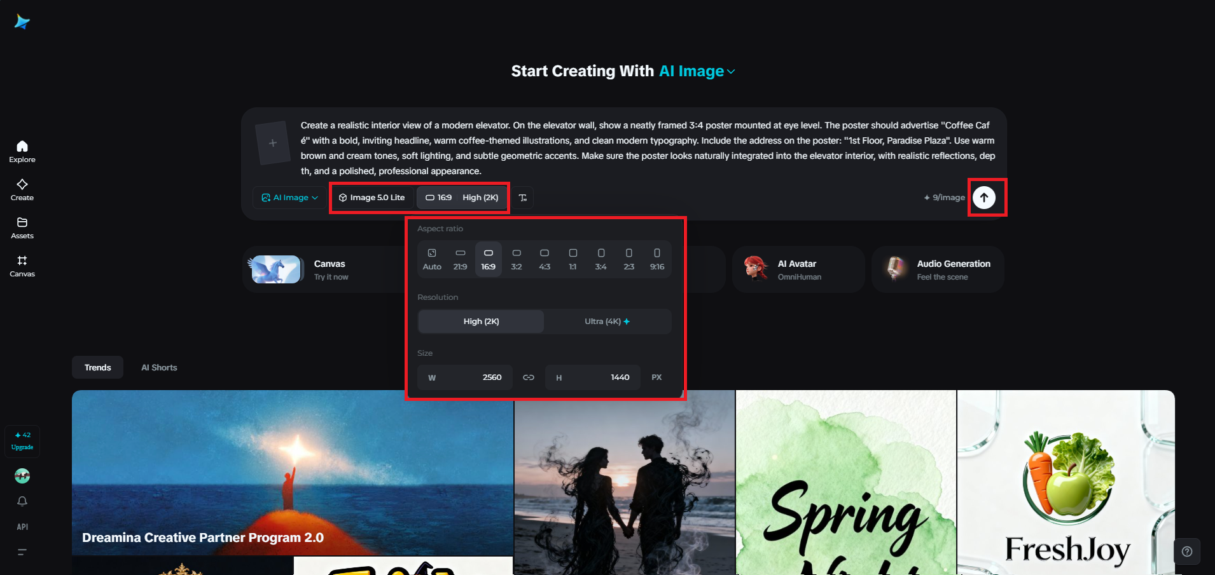Open the Image 5.0 Lite model selector
The image size is (1215, 575).
pyautogui.click(x=372, y=198)
